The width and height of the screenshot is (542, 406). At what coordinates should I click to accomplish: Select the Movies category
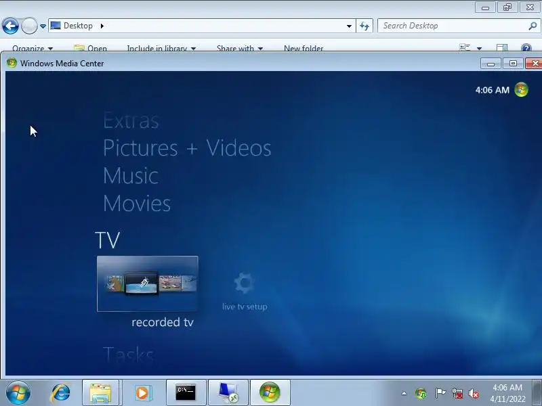[x=137, y=204]
